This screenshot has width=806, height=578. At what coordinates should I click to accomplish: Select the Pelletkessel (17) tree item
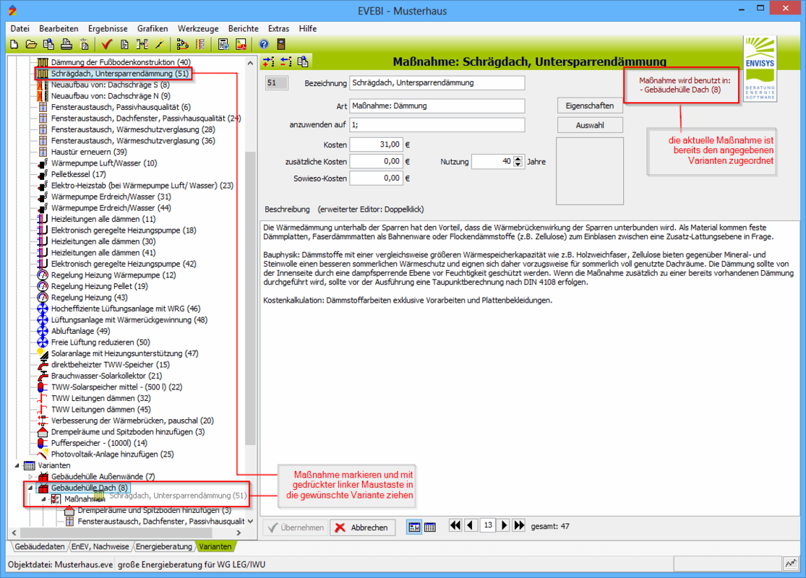(x=78, y=174)
